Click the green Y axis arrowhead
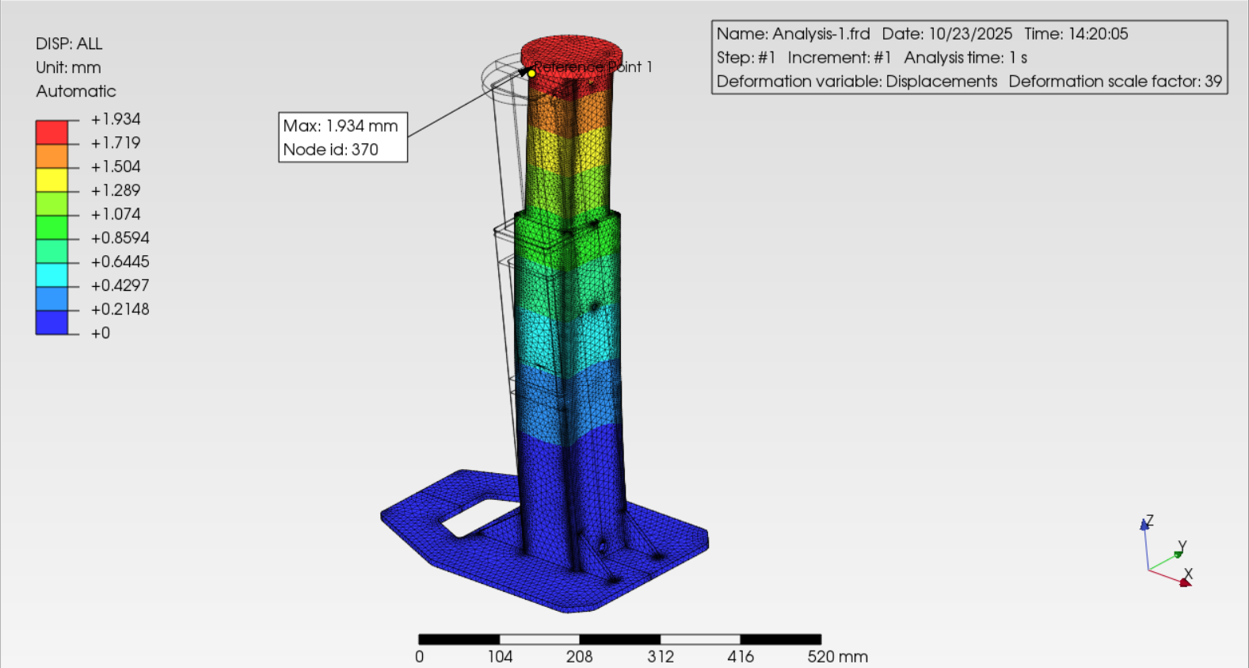 coord(1178,554)
